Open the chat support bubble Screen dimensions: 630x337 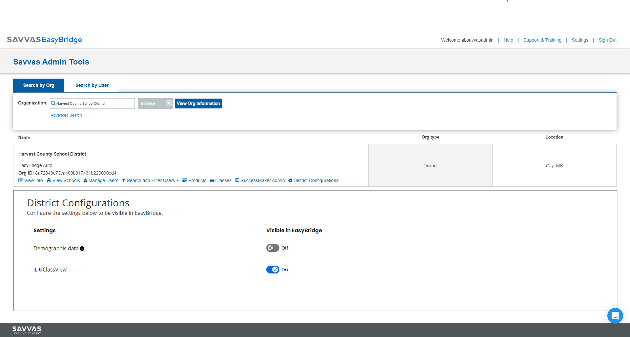615,315
